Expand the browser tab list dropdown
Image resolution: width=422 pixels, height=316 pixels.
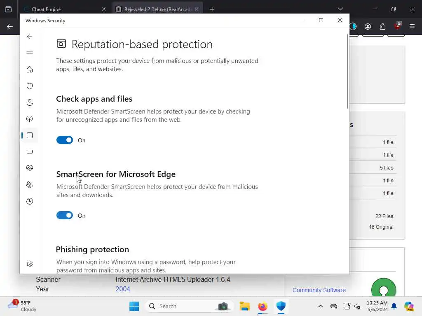coord(340,9)
